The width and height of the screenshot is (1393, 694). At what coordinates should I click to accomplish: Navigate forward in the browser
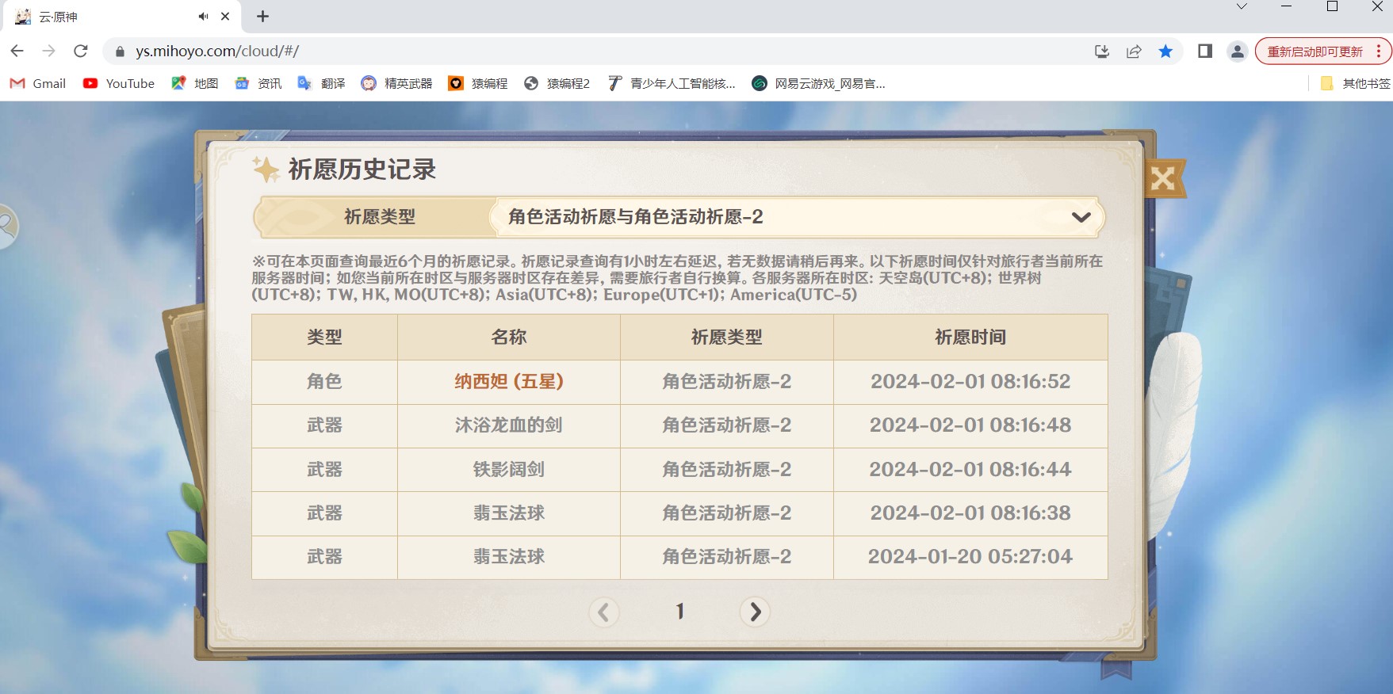tap(49, 51)
